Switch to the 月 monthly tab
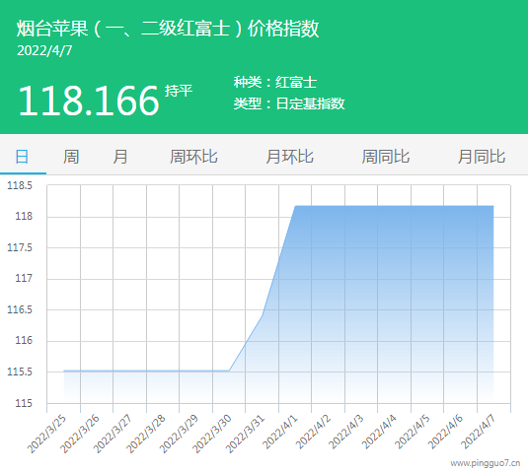This screenshot has width=528, height=473. pyautogui.click(x=120, y=157)
